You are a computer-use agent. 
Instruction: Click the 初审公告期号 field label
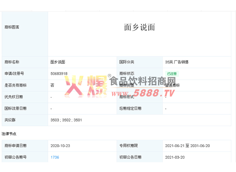16,157
